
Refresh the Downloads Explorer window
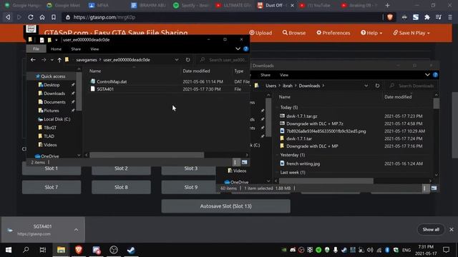point(377,86)
